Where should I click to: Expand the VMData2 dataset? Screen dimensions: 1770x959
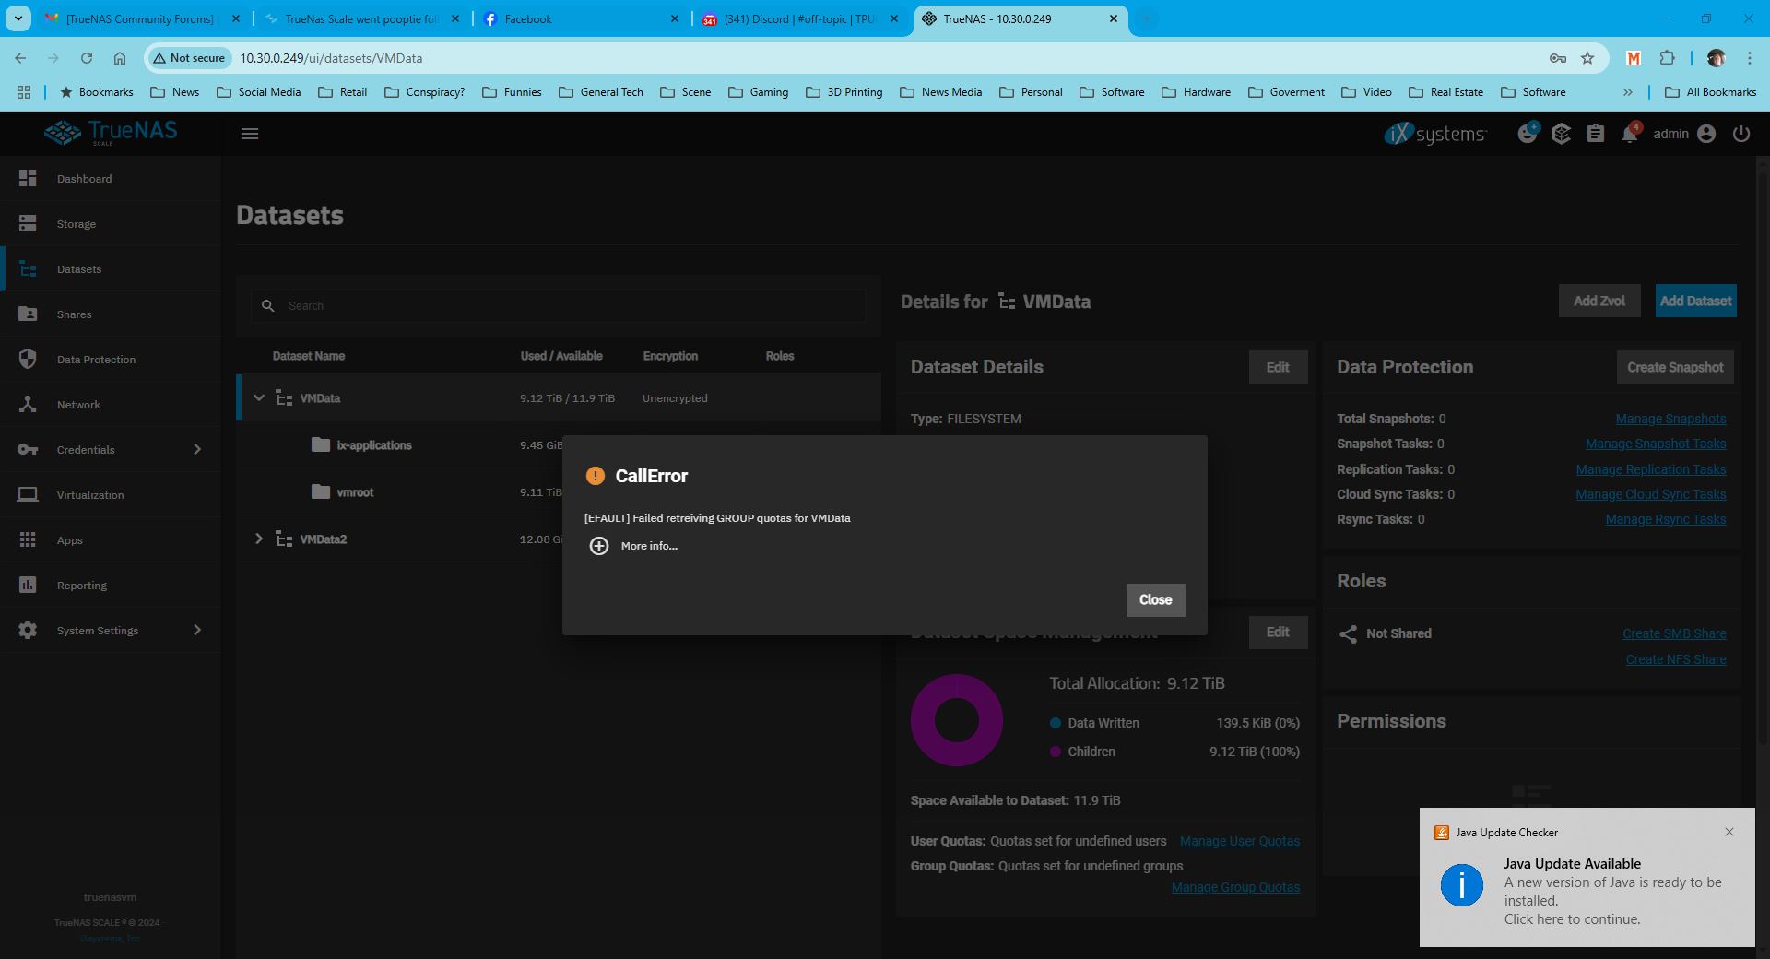coord(259,539)
